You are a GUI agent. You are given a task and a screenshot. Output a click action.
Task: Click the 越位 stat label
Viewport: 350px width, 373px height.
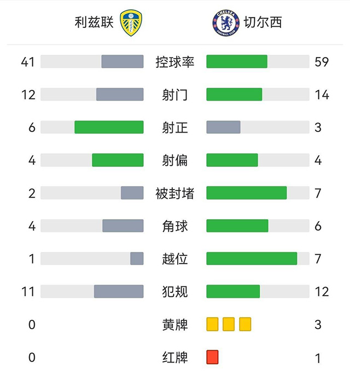[x=175, y=259]
